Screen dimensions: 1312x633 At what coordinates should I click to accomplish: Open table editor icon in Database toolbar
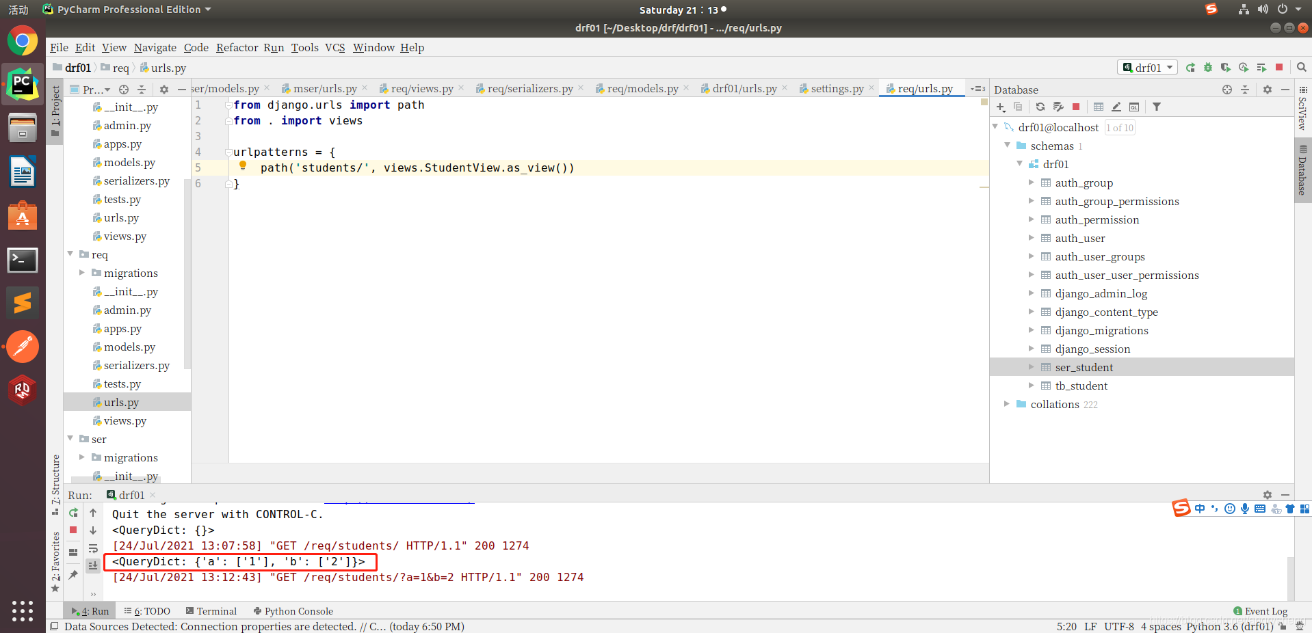click(1099, 107)
